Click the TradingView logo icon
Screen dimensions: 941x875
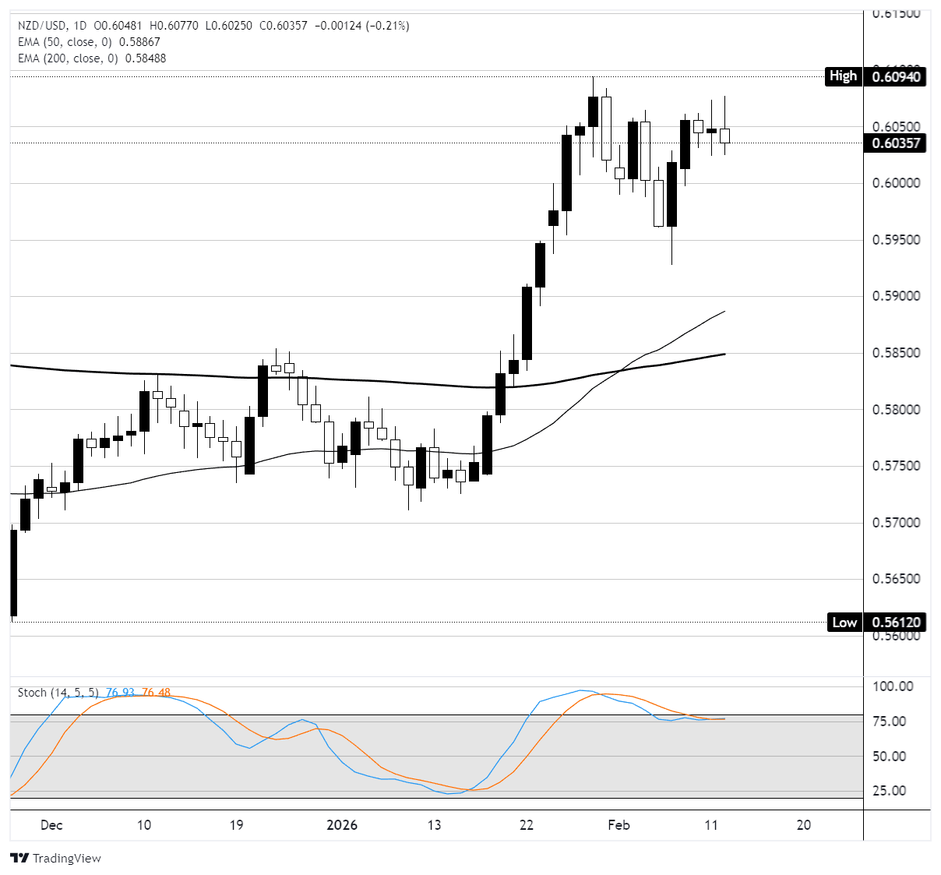click(x=19, y=858)
